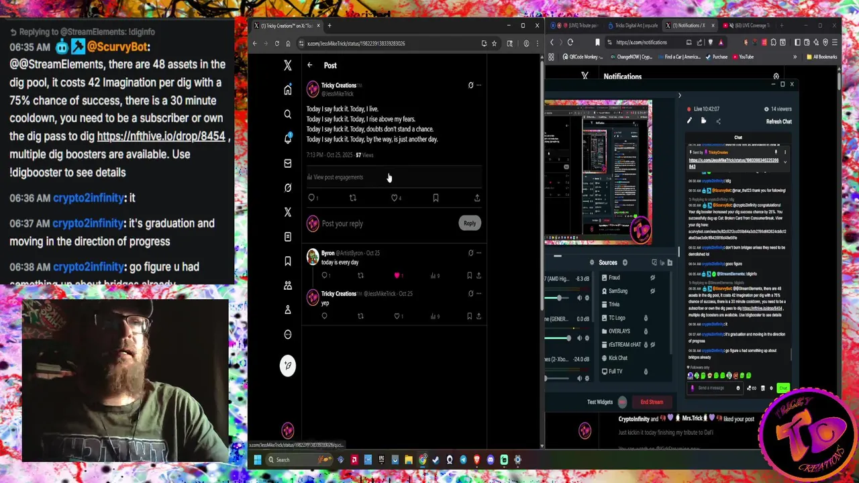This screenshot has width=859, height=483.
Task: Bookmark the main post
Action: (x=436, y=198)
